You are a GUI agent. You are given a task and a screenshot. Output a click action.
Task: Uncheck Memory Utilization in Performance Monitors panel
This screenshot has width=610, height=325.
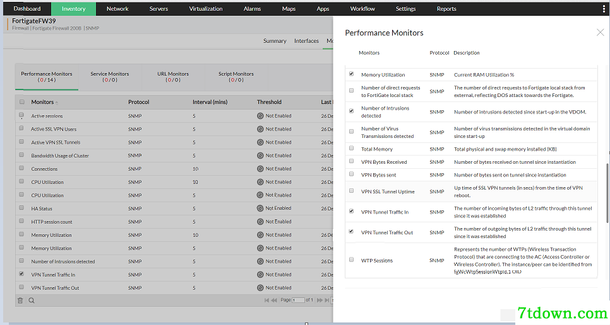pos(351,74)
